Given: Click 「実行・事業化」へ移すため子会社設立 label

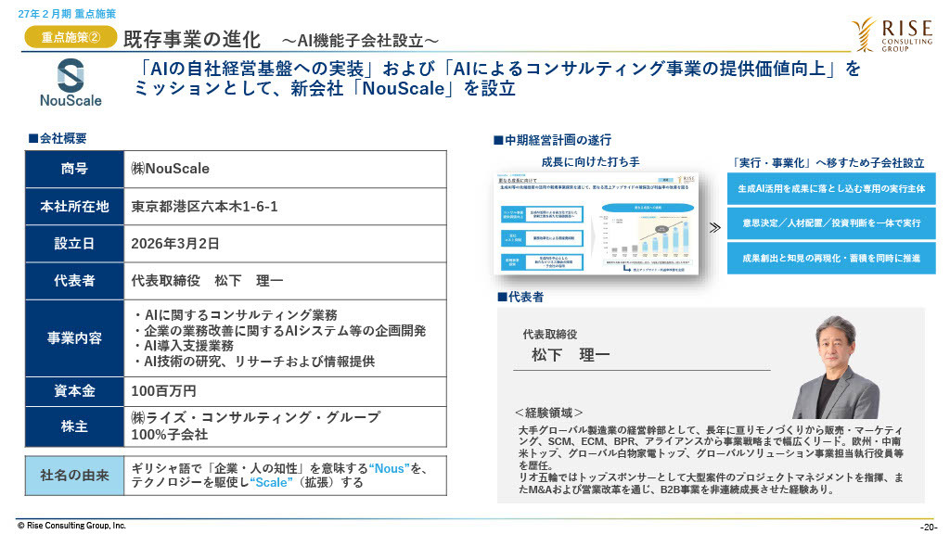Looking at the screenshot, I should (x=828, y=163).
